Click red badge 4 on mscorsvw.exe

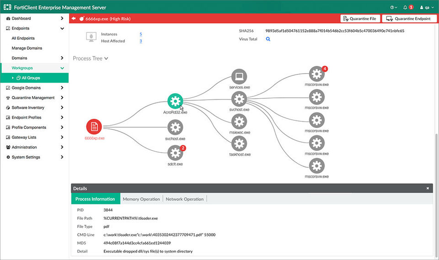[325, 69]
